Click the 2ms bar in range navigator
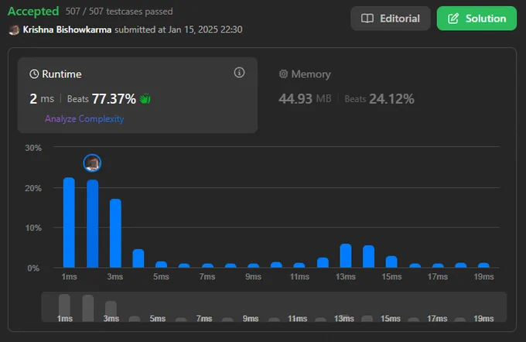Image resolution: width=526 pixels, height=342 pixels. 88,308
